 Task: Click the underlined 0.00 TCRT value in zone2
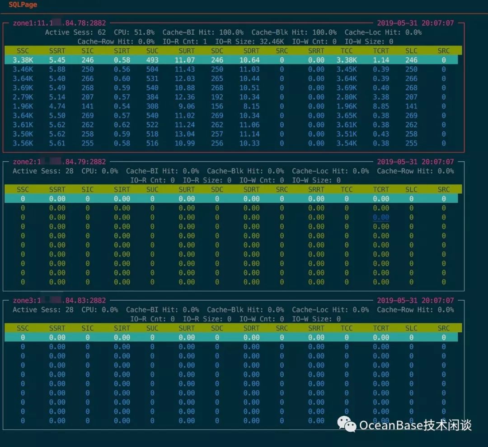coord(381,218)
